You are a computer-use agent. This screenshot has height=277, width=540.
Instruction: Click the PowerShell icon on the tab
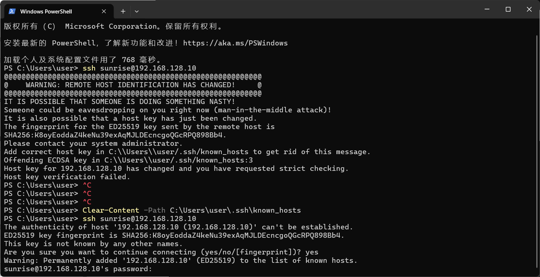click(x=12, y=11)
